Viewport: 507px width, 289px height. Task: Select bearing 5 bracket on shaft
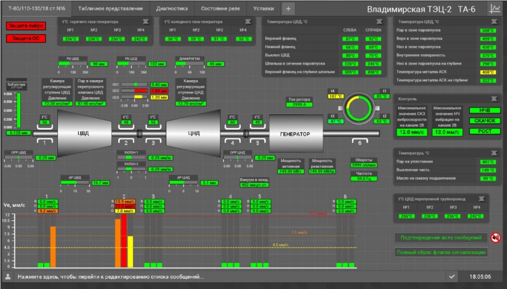(x=257, y=142)
